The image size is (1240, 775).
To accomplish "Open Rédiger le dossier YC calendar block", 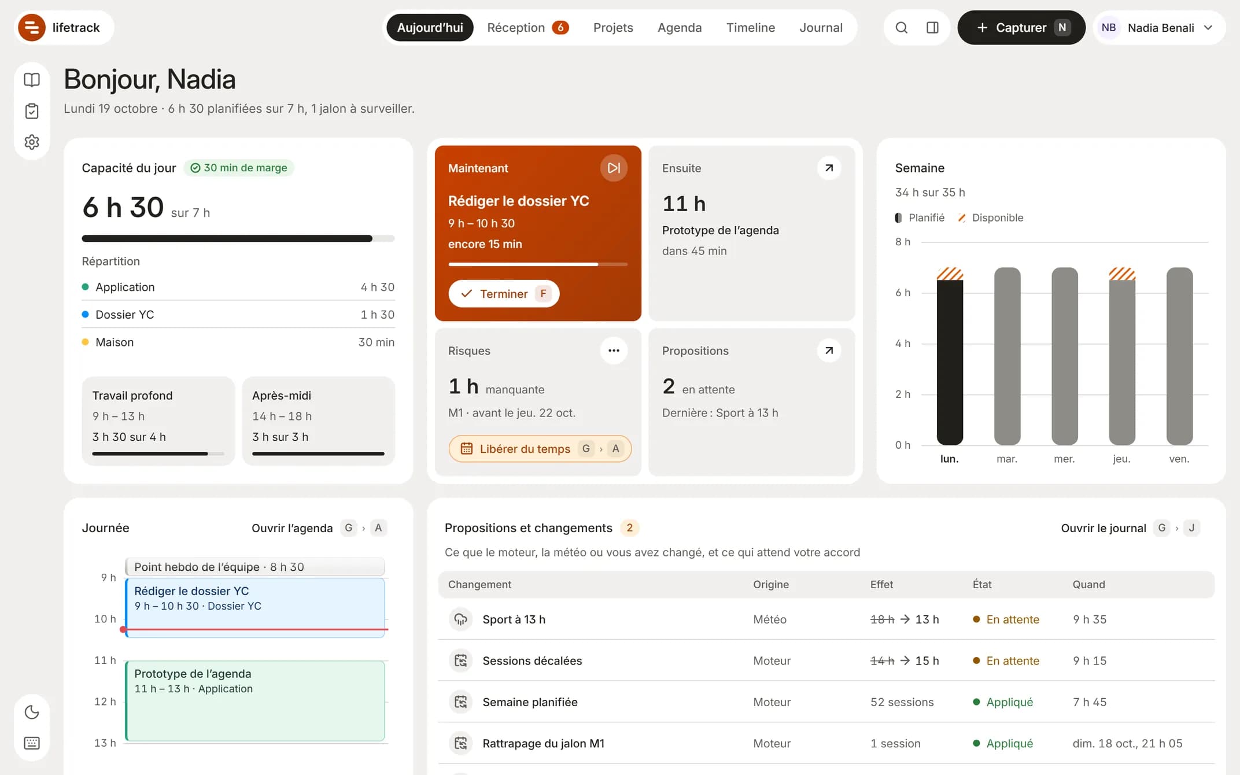I will tap(255, 608).
